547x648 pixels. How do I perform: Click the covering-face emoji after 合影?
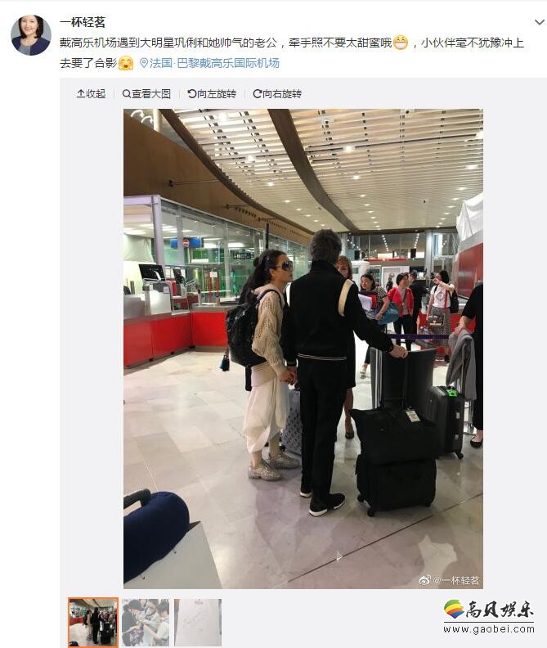[126, 63]
